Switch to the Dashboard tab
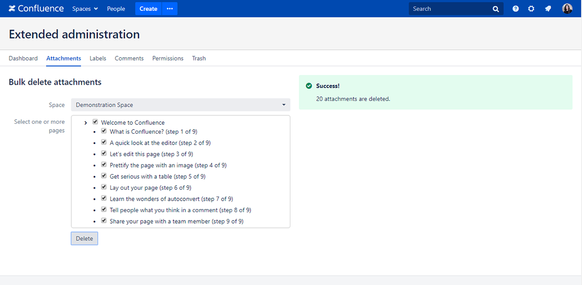 click(x=23, y=58)
